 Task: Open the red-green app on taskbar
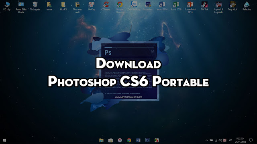(x=157, y=140)
